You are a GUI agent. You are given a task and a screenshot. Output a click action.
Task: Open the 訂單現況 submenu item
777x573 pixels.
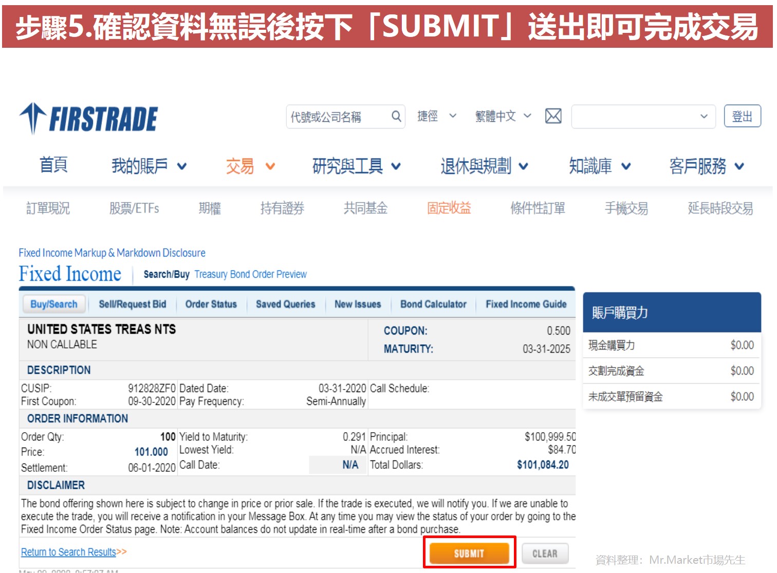[x=48, y=208]
